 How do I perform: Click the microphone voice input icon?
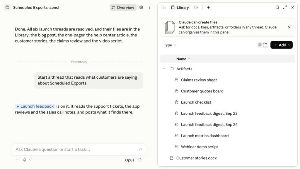pyautogui.click(x=25, y=160)
